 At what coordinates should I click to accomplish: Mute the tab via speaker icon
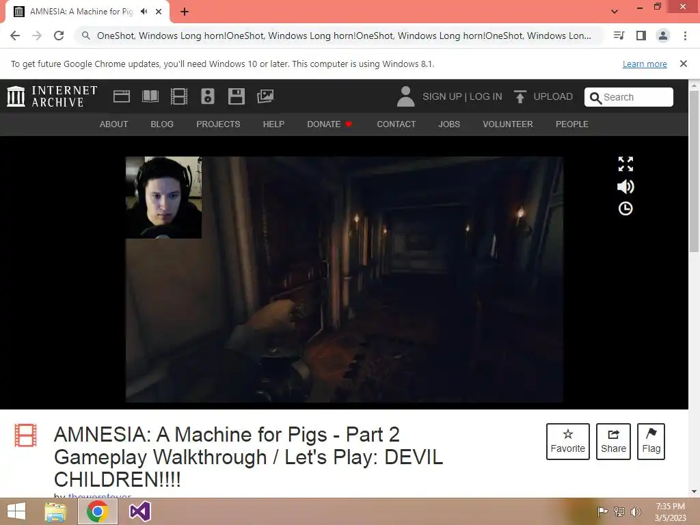click(x=144, y=12)
